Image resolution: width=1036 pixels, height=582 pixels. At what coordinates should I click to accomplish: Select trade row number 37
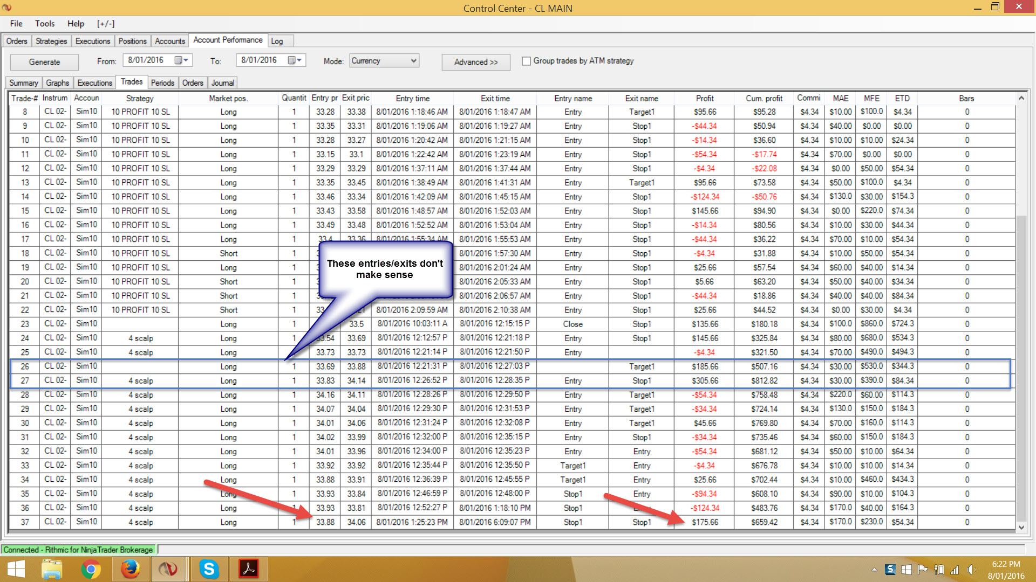25,522
